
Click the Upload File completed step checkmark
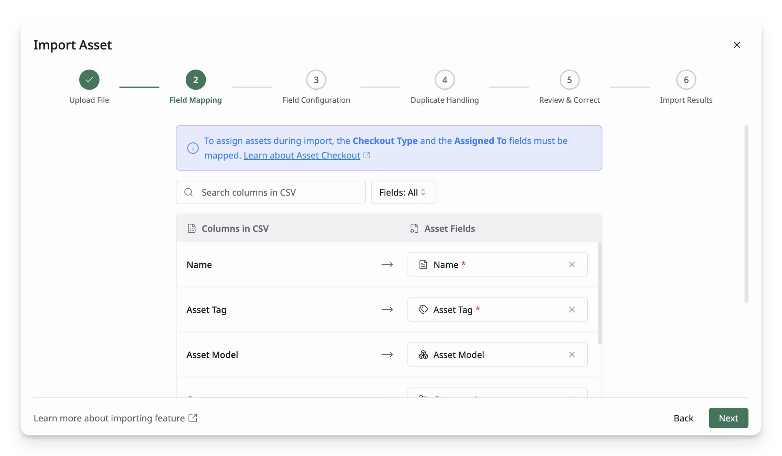click(89, 79)
